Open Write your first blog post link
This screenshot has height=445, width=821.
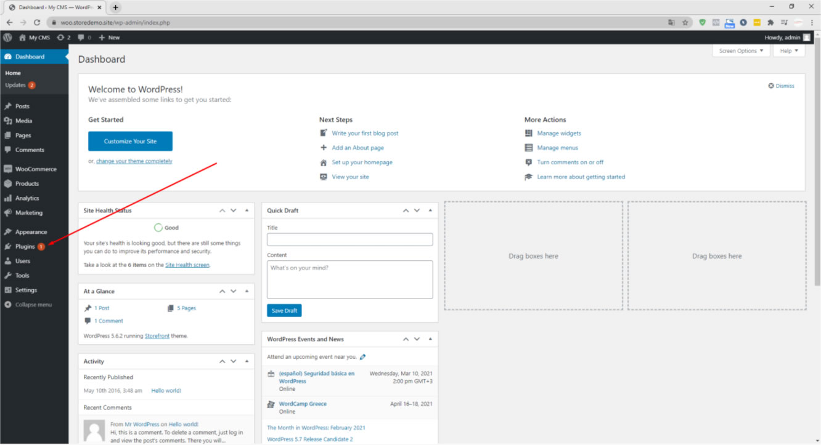click(x=365, y=134)
